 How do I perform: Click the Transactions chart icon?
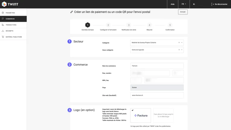pos(3,25)
